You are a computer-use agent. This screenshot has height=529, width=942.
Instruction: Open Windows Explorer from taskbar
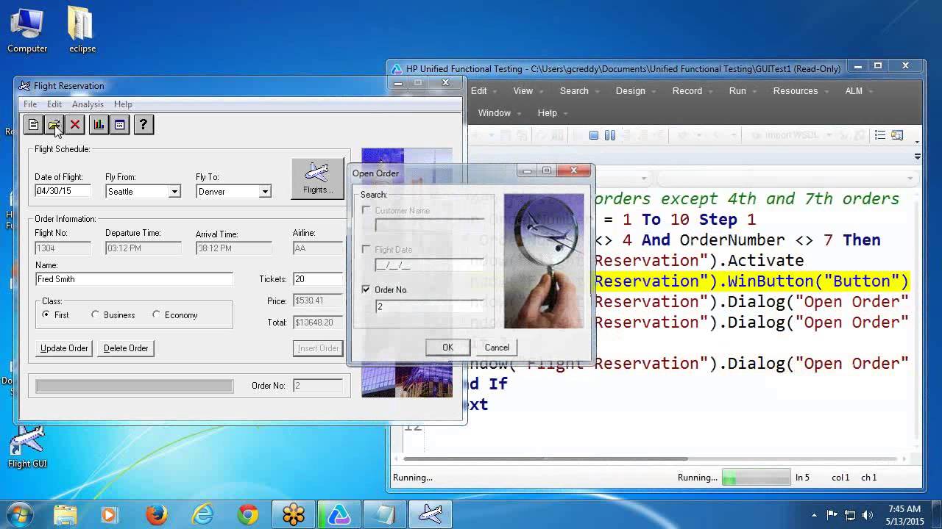click(x=65, y=514)
